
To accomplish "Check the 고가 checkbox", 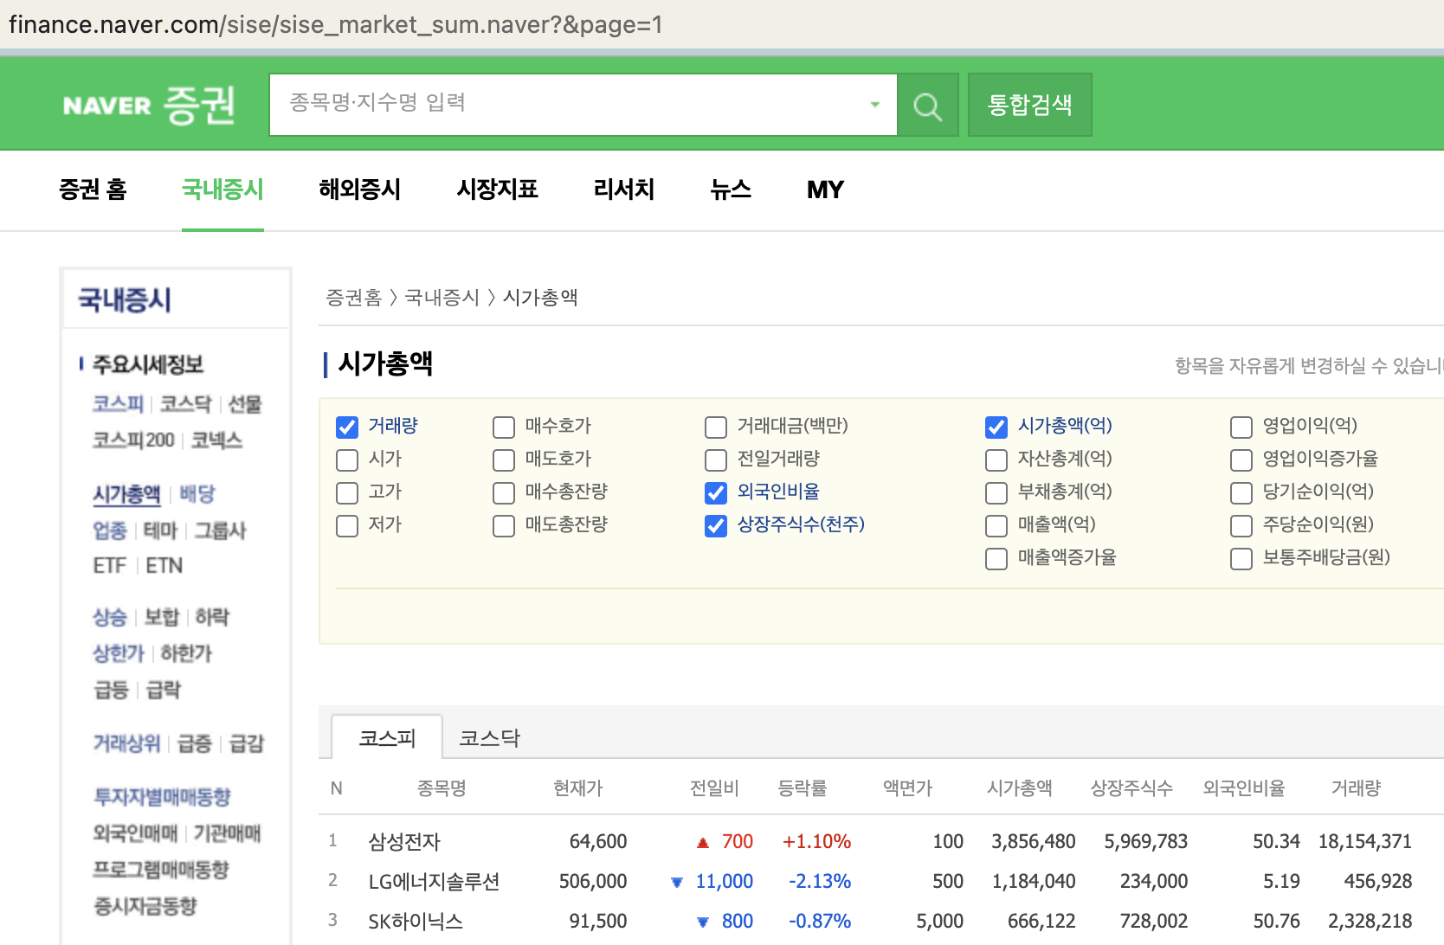I will click(347, 492).
